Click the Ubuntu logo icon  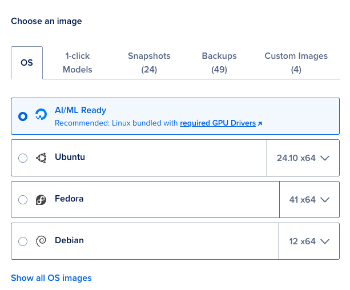coord(41,158)
